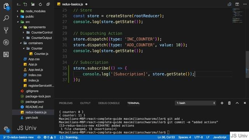Viewport: 249px width, 140px height.
Task: Create a new folder in explorer
Action: (33, 4)
